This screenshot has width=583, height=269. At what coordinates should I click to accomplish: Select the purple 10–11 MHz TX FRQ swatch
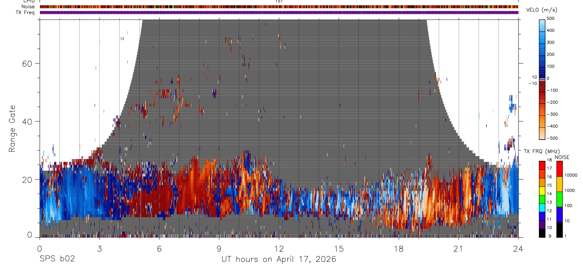click(542, 223)
